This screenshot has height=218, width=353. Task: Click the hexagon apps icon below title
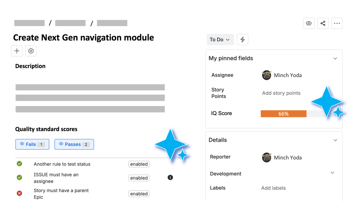click(x=31, y=51)
